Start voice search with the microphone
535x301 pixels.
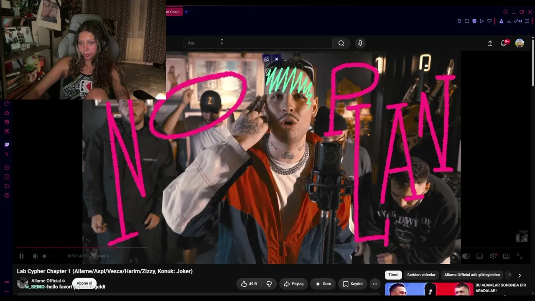360,43
